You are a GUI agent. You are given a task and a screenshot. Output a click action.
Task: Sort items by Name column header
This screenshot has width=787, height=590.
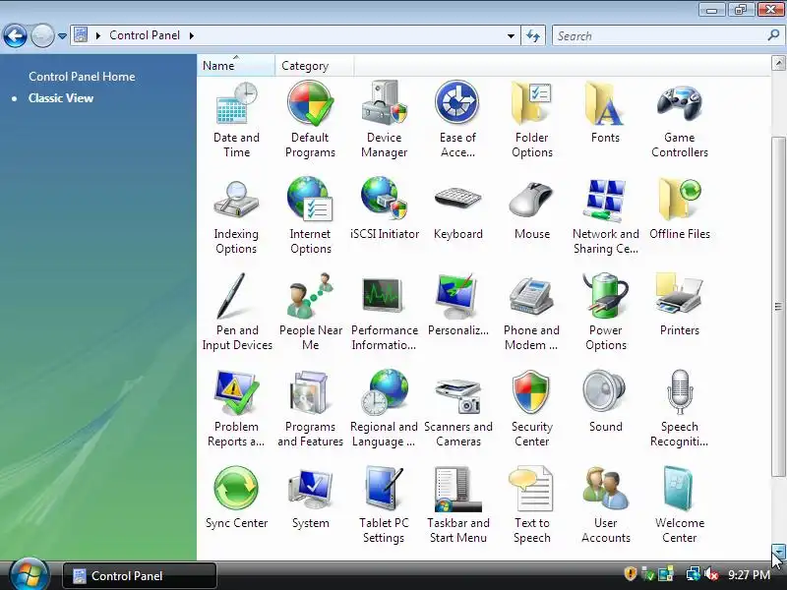click(x=236, y=66)
